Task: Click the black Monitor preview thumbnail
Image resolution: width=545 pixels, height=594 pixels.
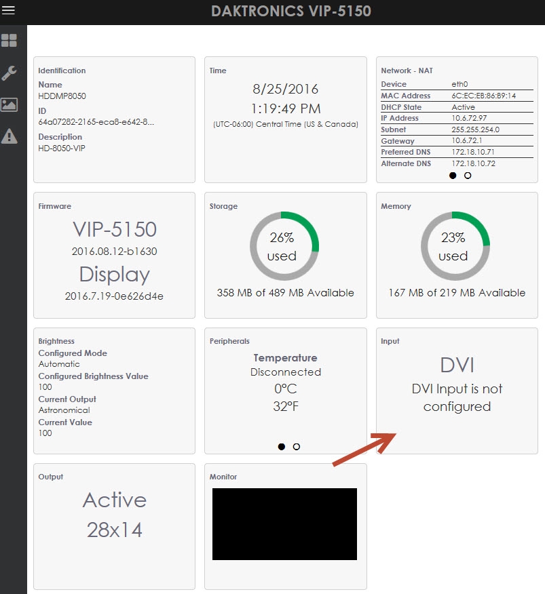Action: (284, 523)
